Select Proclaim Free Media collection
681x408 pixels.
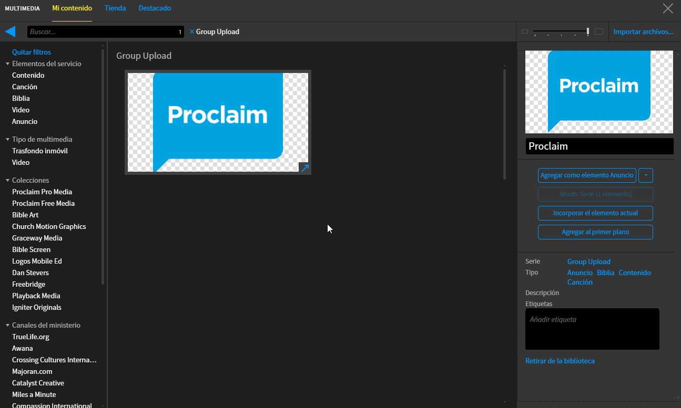click(44, 203)
